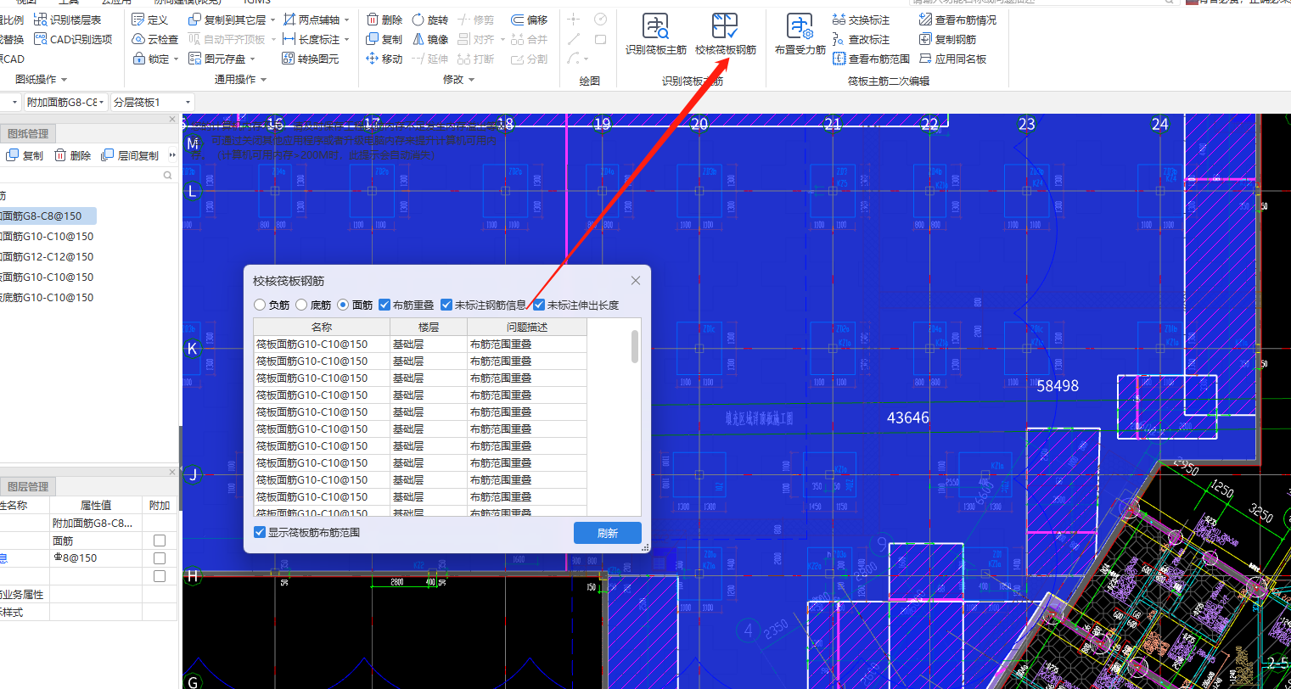The width and height of the screenshot is (1291, 689).
Task: Click the dialog's vertical scrollbar
Action: tap(635, 346)
